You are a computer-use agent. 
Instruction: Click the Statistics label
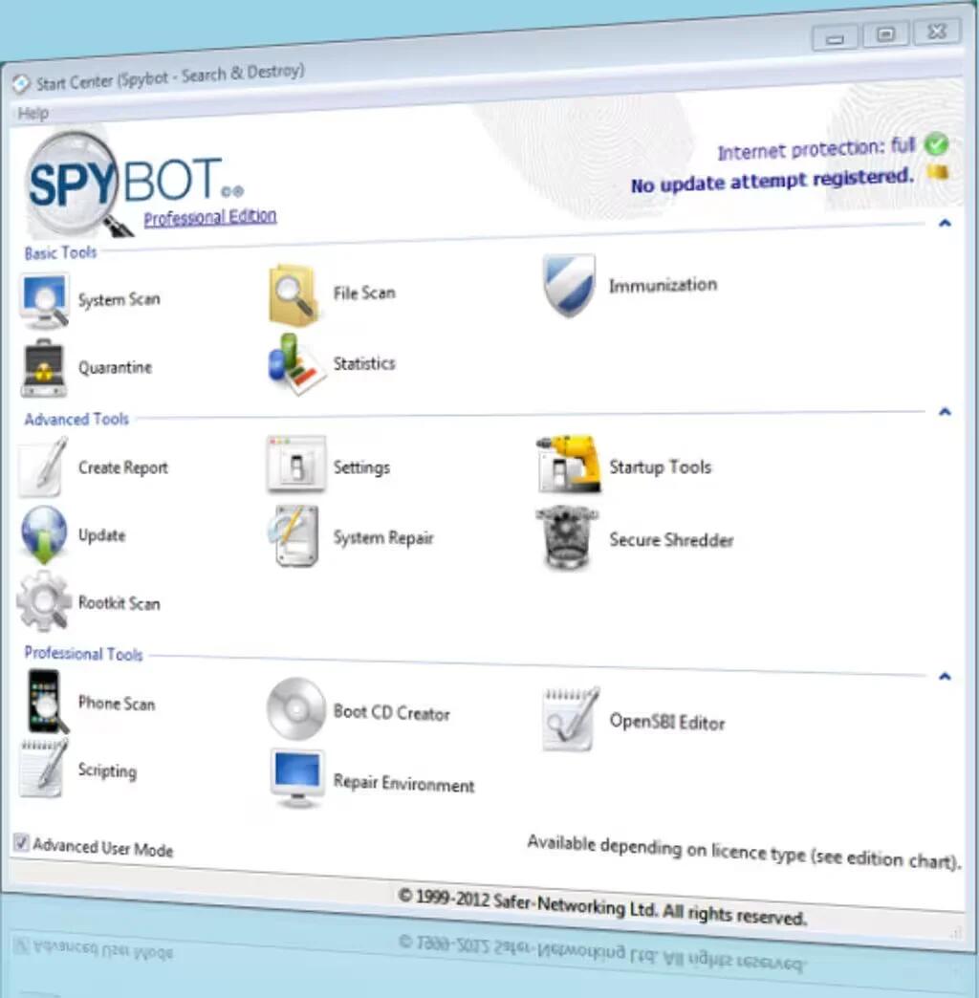[x=364, y=363]
